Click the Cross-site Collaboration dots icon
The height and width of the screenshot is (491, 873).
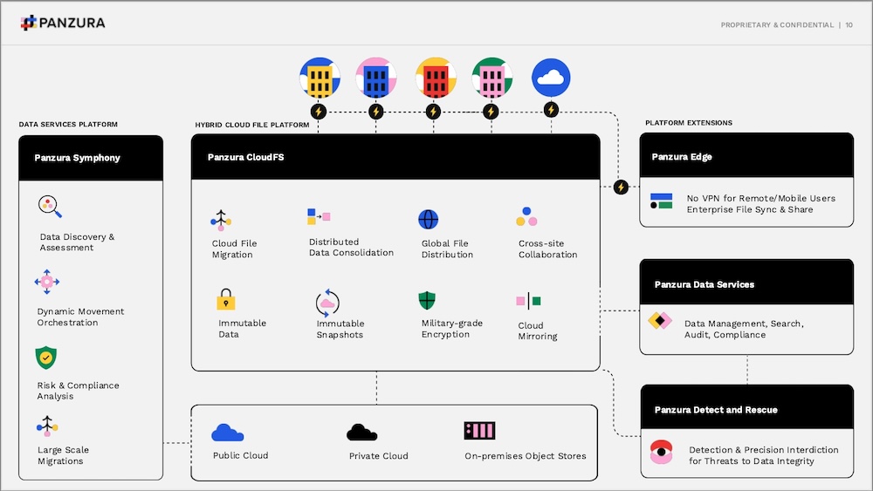pyautogui.click(x=526, y=217)
